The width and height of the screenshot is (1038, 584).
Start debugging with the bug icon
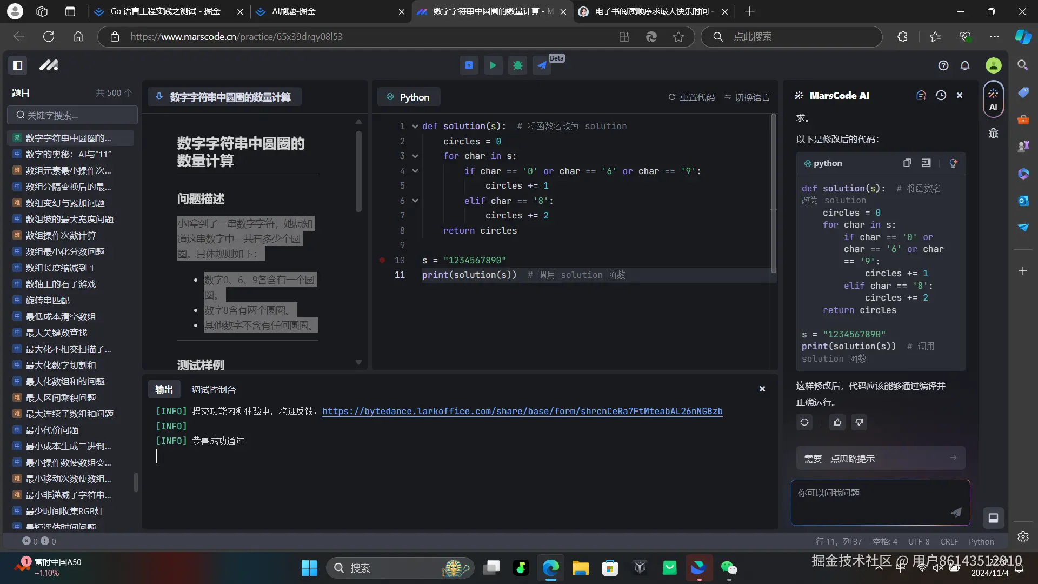tap(517, 65)
